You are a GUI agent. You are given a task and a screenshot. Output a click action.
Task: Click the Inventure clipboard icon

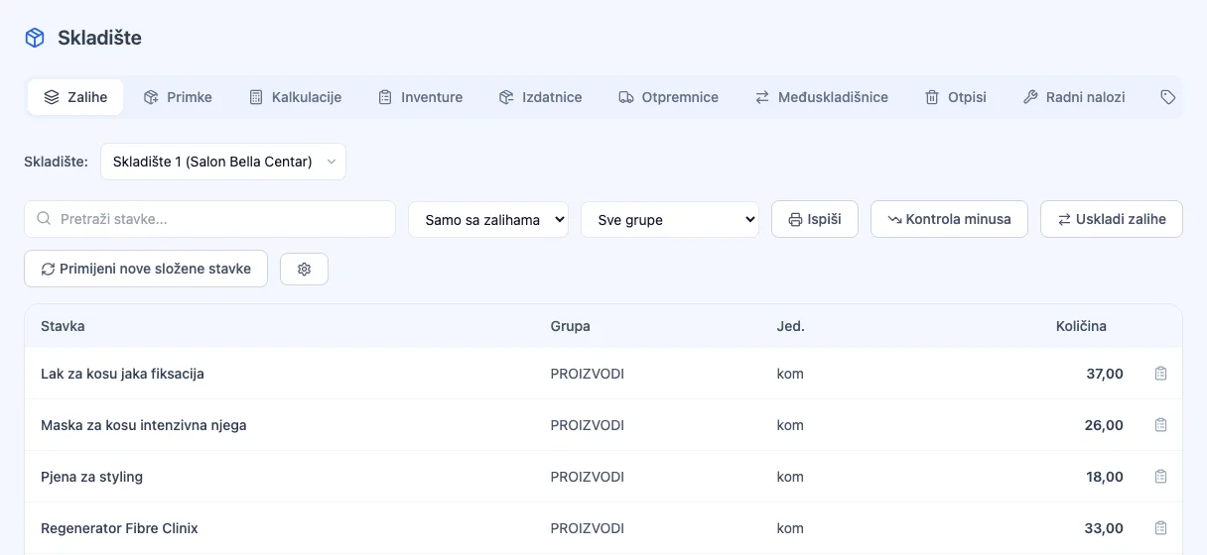tap(385, 97)
